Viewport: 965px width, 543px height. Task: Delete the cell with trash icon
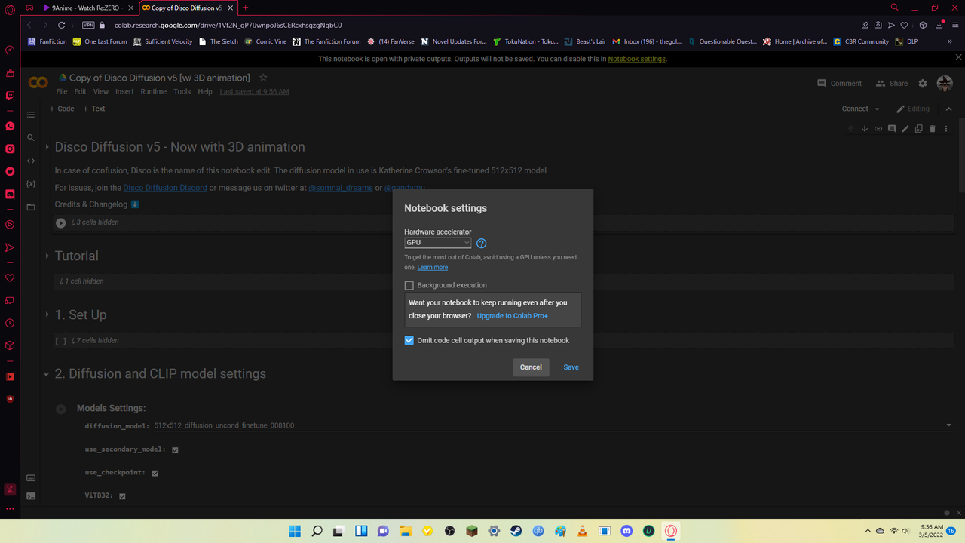click(933, 129)
